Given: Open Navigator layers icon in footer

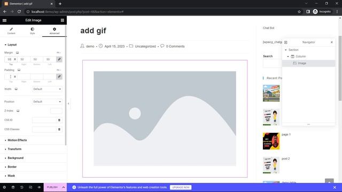Looking at the screenshot, I should [x=13, y=187].
